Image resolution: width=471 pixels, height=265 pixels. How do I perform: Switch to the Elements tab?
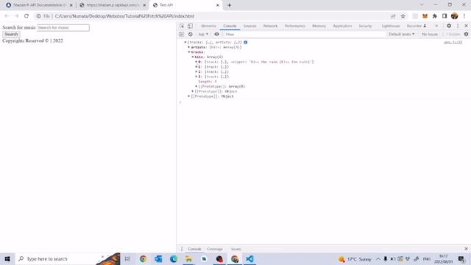click(208, 26)
